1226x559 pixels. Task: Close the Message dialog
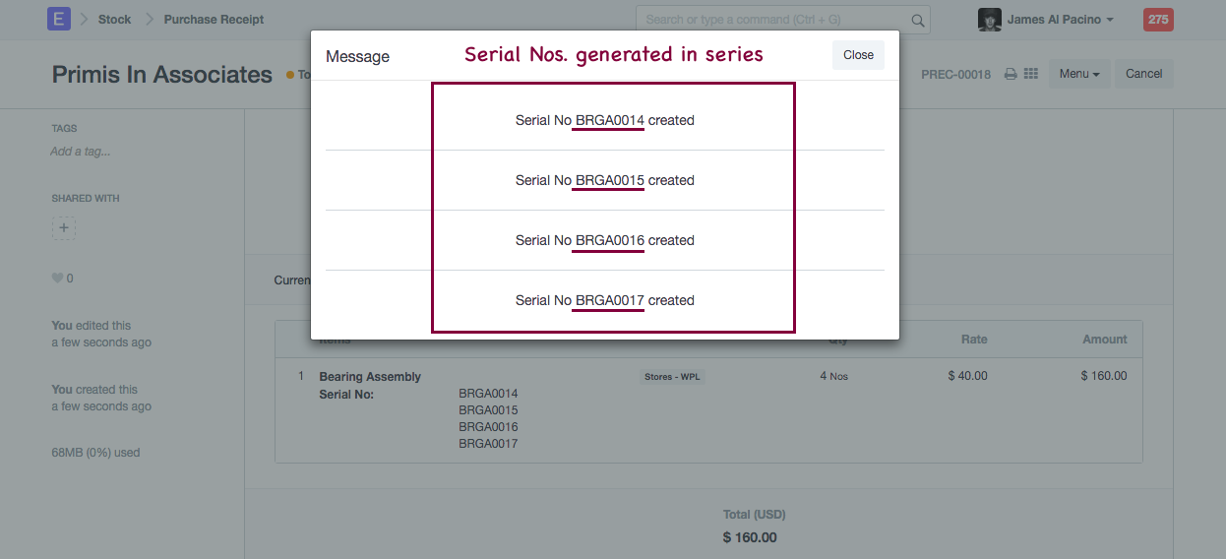(858, 55)
